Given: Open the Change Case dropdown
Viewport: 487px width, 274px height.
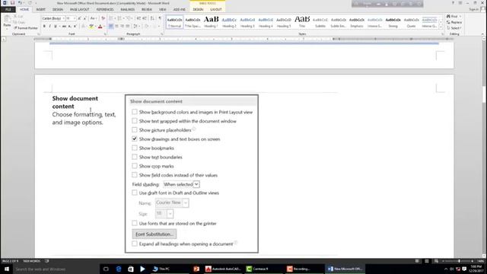Looking at the screenshot, I should [x=93, y=18].
